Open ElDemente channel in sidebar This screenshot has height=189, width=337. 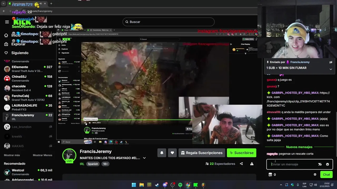(x=28, y=69)
